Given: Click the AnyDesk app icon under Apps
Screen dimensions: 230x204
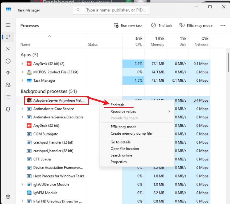Looking at the screenshot, I should coord(29,64).
